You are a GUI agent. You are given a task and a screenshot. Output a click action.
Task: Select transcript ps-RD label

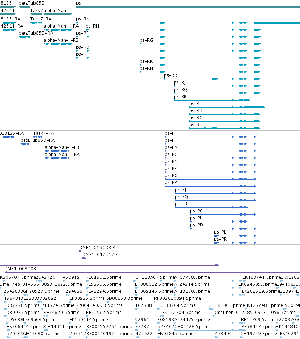tap(196, 111)
